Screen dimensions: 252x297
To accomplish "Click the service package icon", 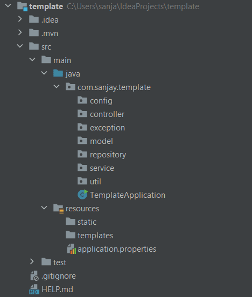I will 82,168.
